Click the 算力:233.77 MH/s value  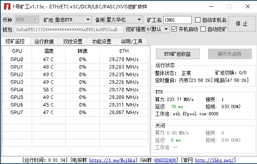click(174, 99)
